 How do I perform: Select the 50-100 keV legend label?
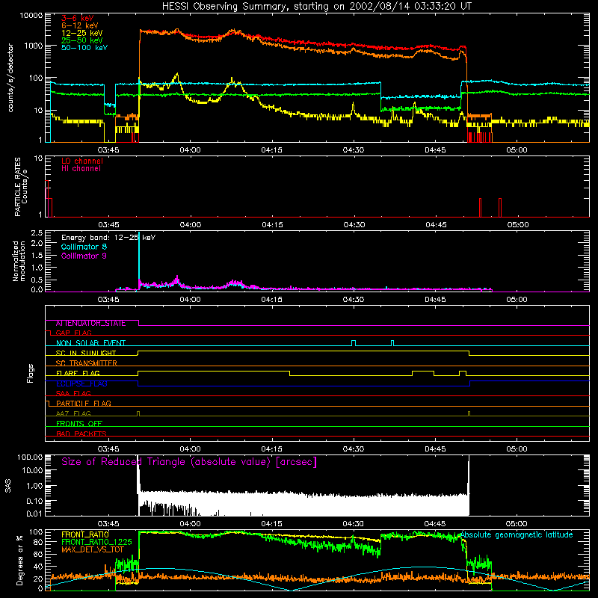coord(84,48)
